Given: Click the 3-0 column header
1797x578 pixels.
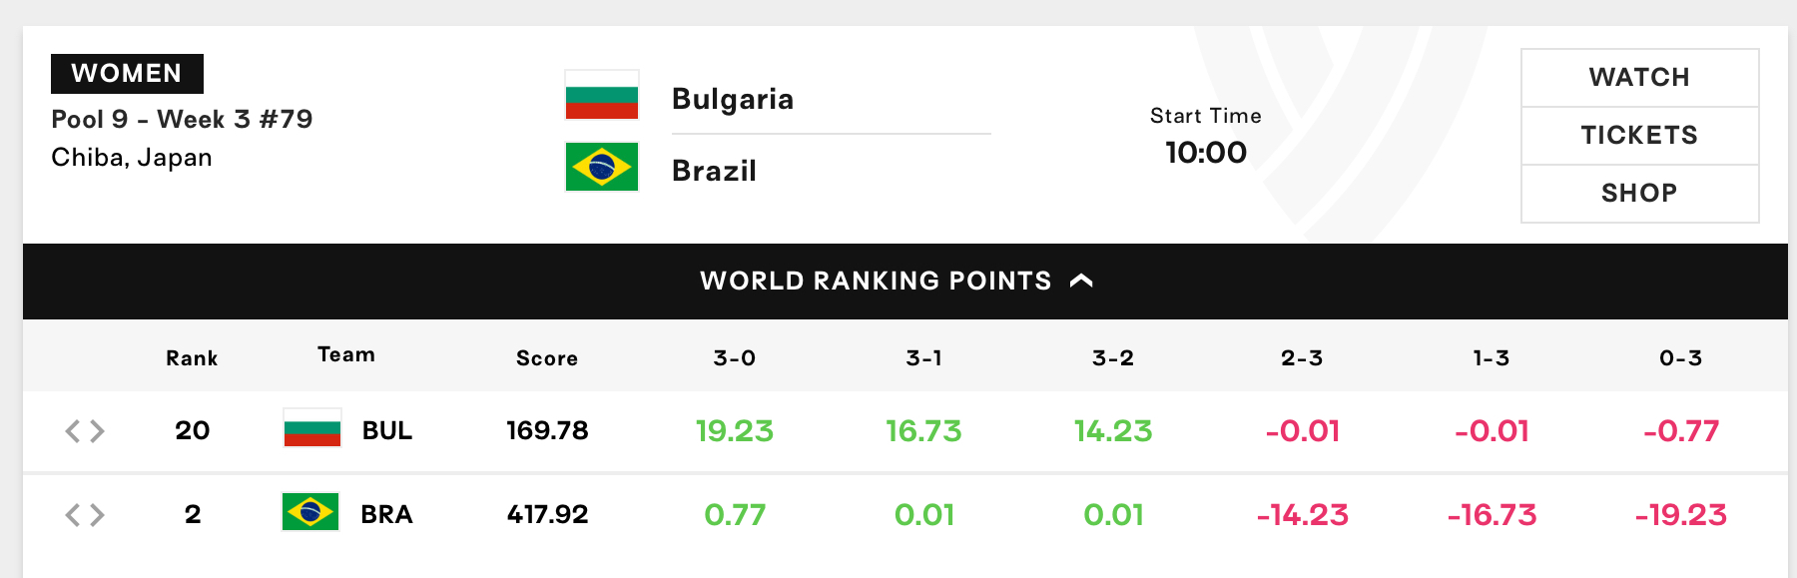Looking at the screenshot, I should [735, 358].
